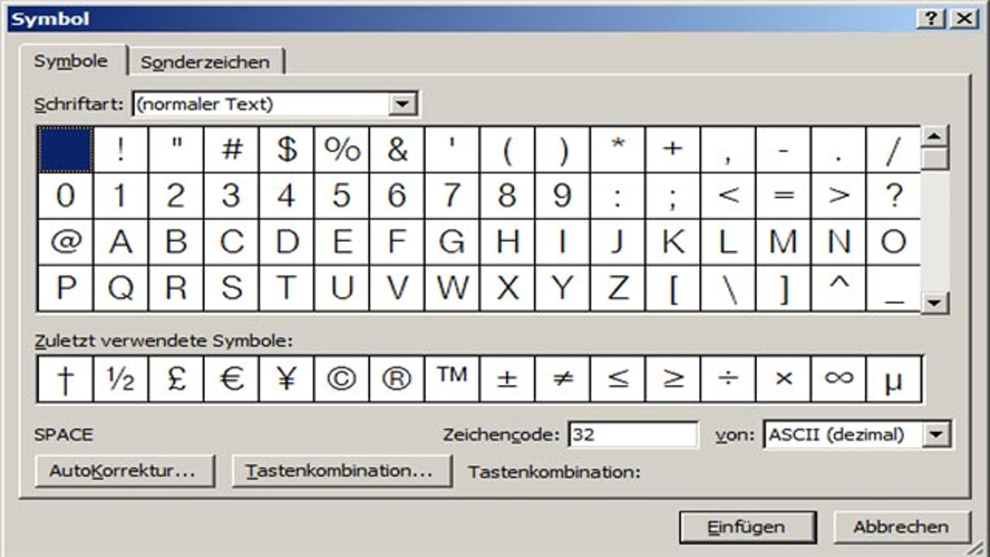The height and width of the screenshot is (557, 990).
Task: Open the Tastenkombination dialog
Action: (341, 470)
